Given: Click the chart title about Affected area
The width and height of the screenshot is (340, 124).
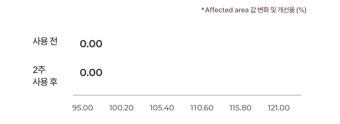Looking at the screenshot, I should [254, 10].
